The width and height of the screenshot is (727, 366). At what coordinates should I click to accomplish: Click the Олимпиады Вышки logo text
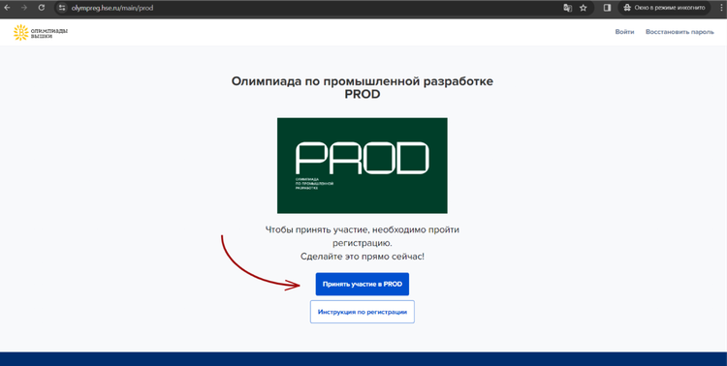click(49, 33)
